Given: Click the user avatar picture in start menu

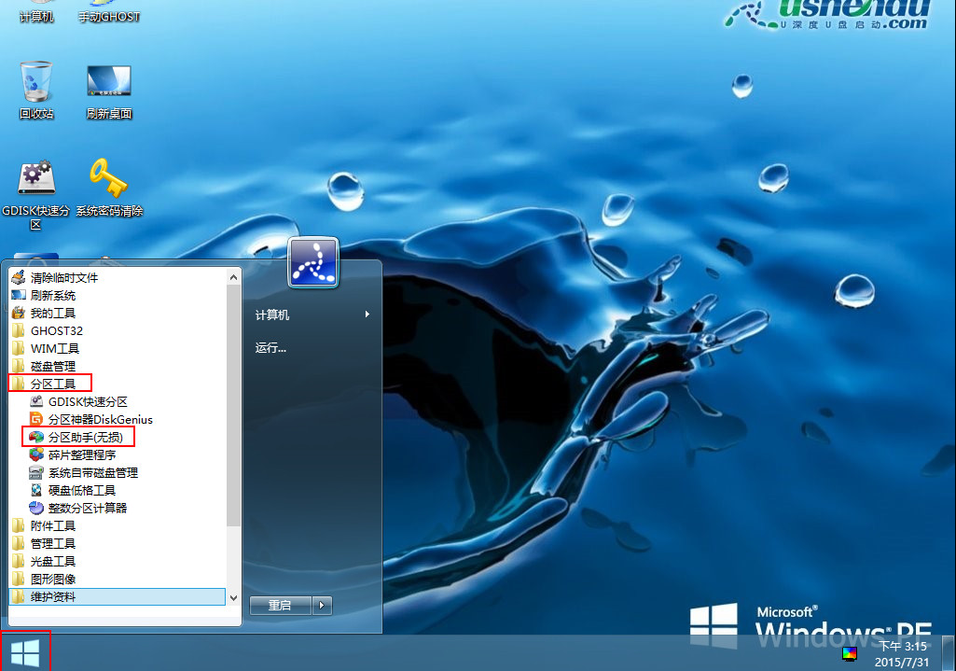Looking at the screenshot, I should pos(313,262).
